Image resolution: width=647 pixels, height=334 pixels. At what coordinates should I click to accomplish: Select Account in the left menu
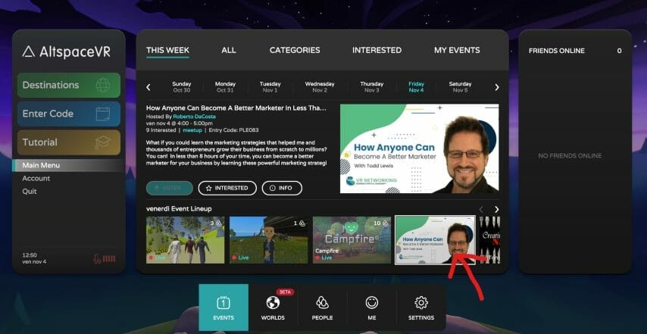click(36, 178)
